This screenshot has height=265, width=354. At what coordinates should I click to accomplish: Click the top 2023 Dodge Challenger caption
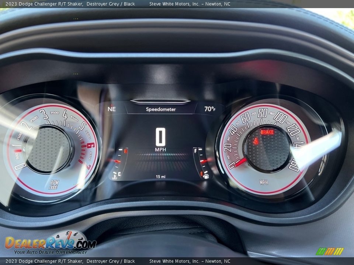pos(44,4)
